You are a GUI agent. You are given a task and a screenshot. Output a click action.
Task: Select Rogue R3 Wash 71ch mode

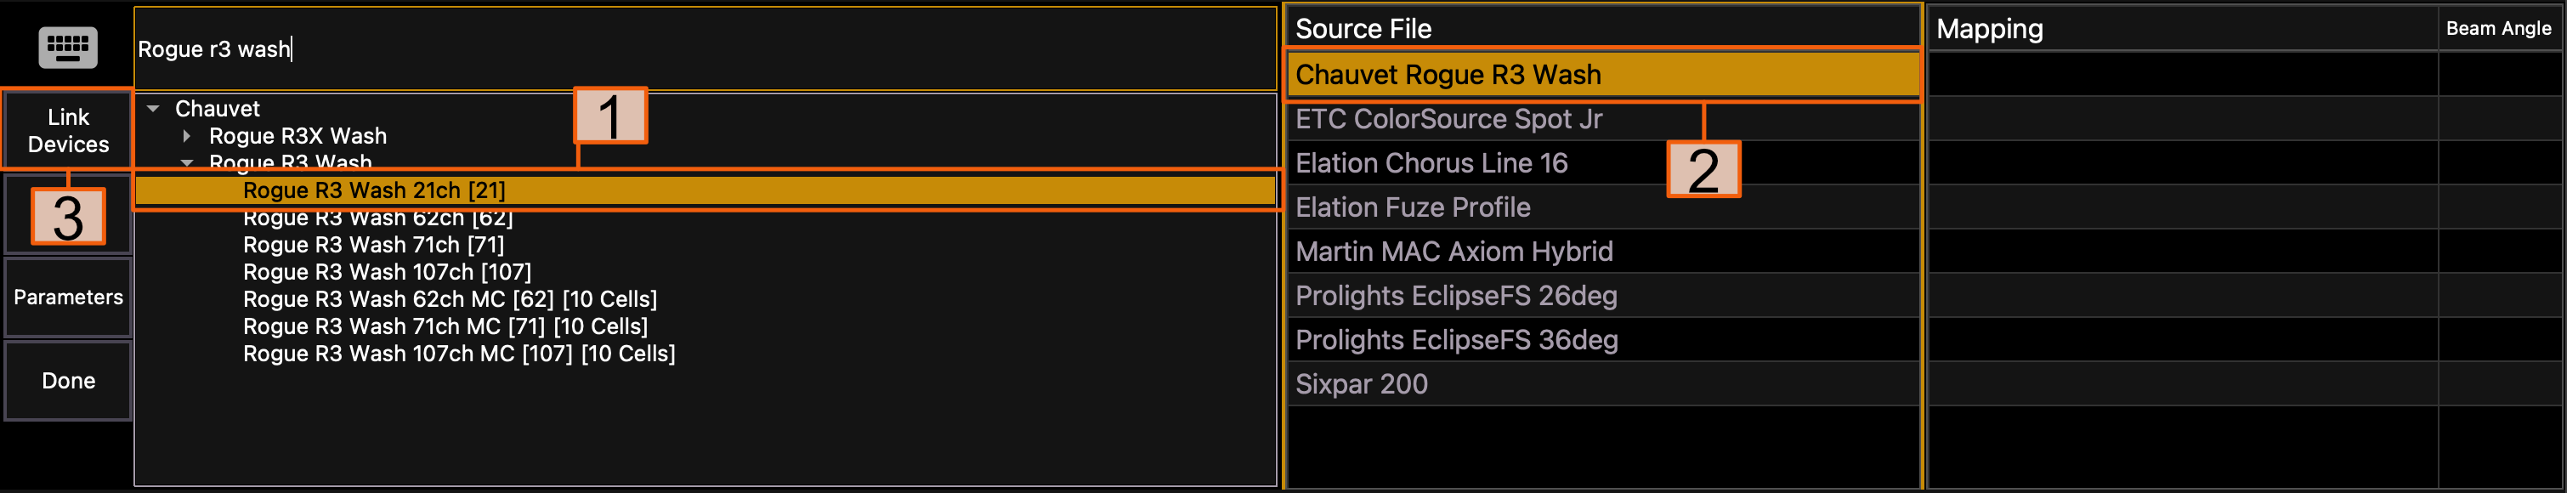click(372, 245)
